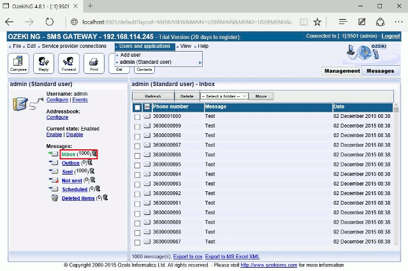
Task: Empty Inbox with its trash icon
Action: 95,154
